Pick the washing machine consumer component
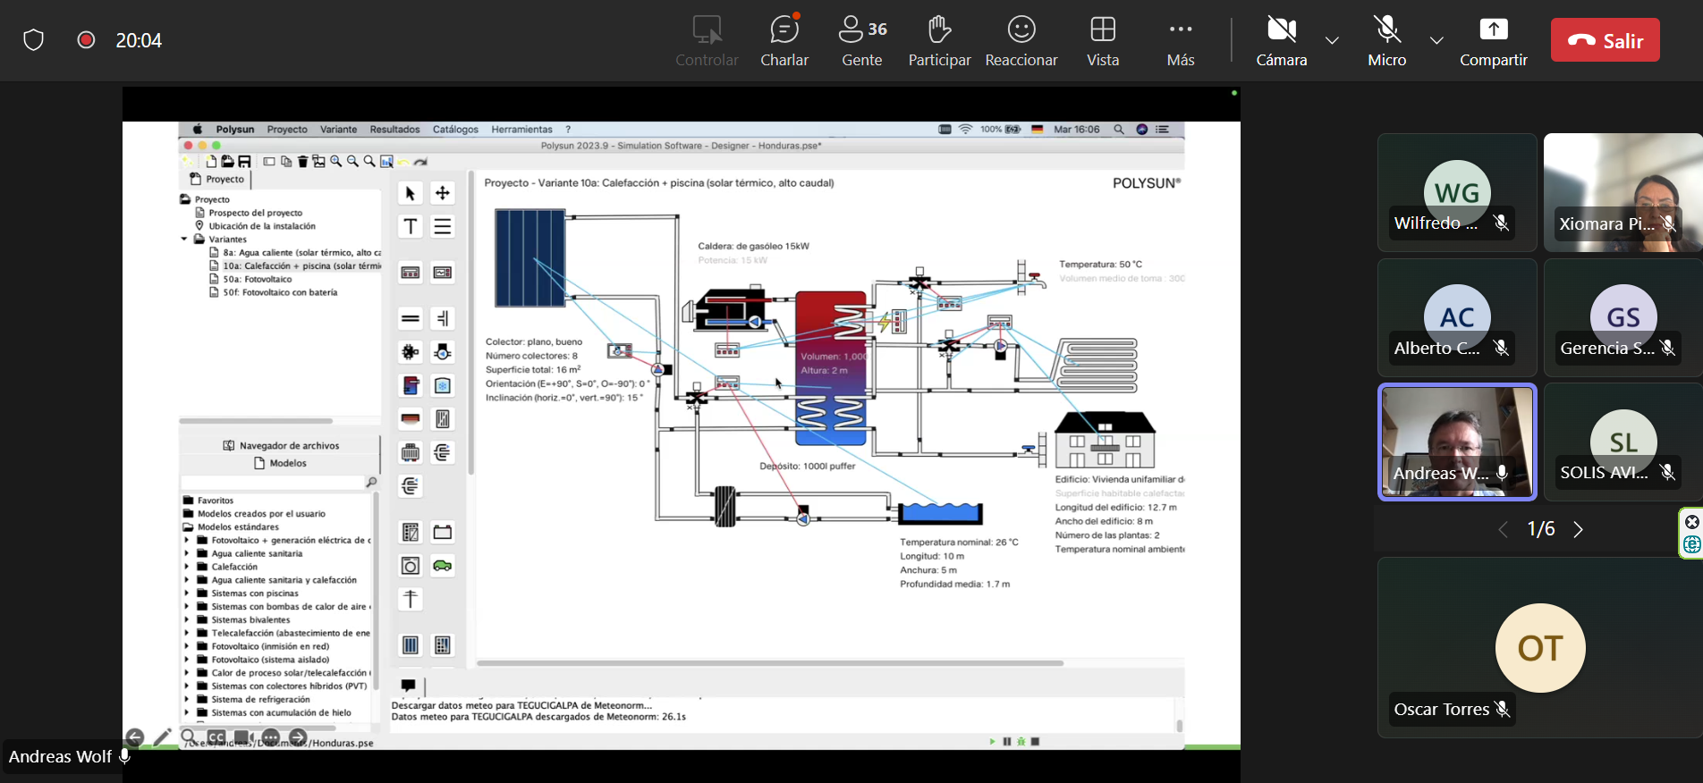Image resolution: width=1703 pixels, height=783 pixels. pos(411,565)
